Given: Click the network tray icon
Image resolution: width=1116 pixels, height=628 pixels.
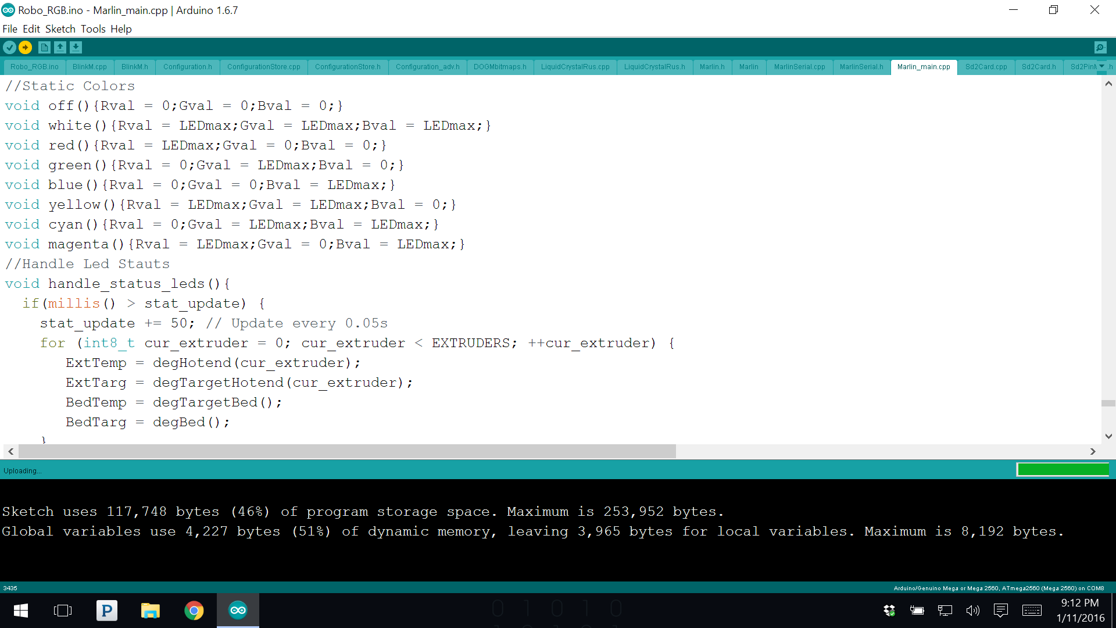Looking at the screenshot, I should coord(945,611).
